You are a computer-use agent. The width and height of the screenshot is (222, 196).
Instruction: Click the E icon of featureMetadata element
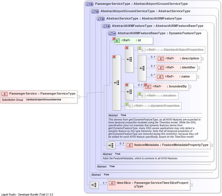pos(130,145)
